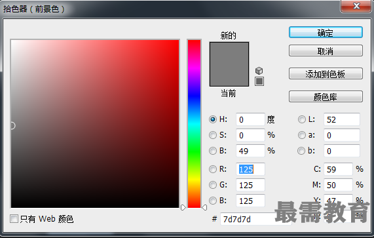Select the S saturation radio button
374x238 pixels.
[x=212, y=135]
